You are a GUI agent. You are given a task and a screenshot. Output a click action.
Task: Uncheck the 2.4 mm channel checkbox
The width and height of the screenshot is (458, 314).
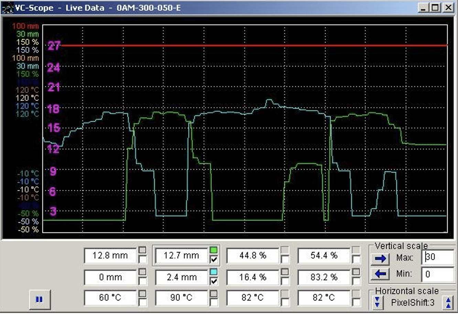click(214, 281)
